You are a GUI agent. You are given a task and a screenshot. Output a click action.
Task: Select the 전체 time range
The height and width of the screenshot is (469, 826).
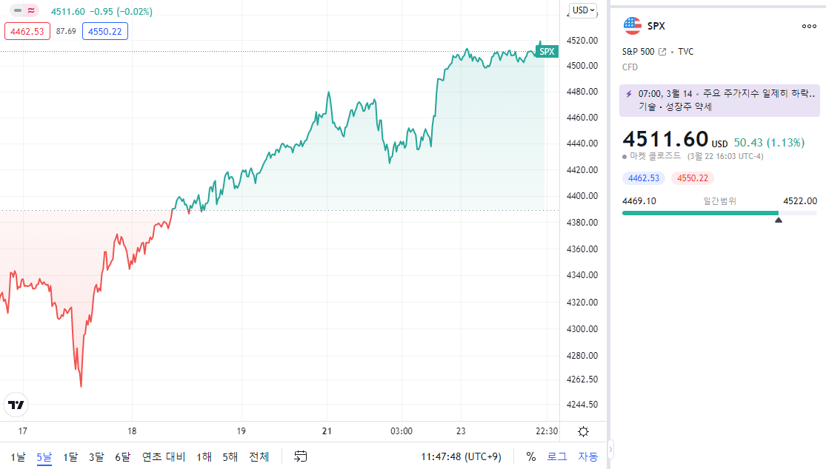tap(259, 457)
